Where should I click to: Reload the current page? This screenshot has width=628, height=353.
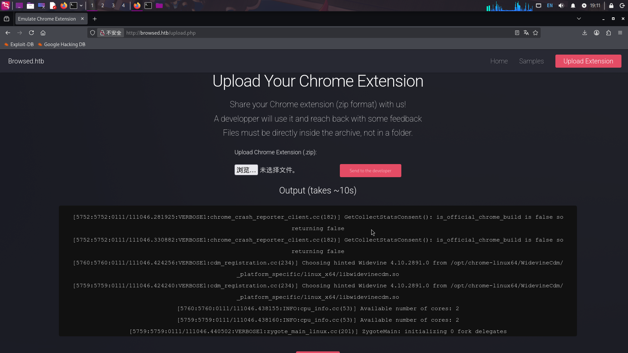click(31, 33)
